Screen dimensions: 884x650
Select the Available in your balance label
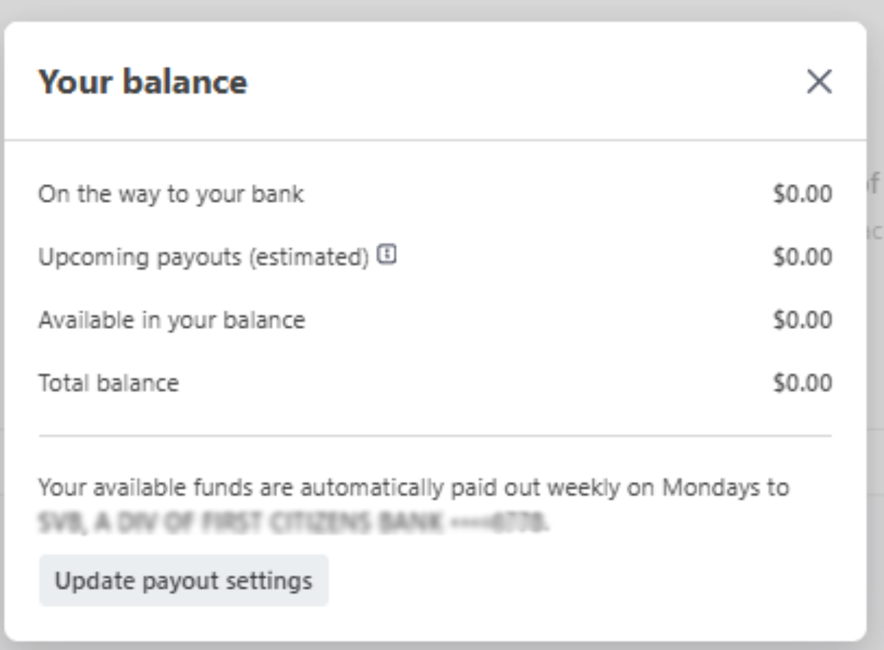click(171, 319)
